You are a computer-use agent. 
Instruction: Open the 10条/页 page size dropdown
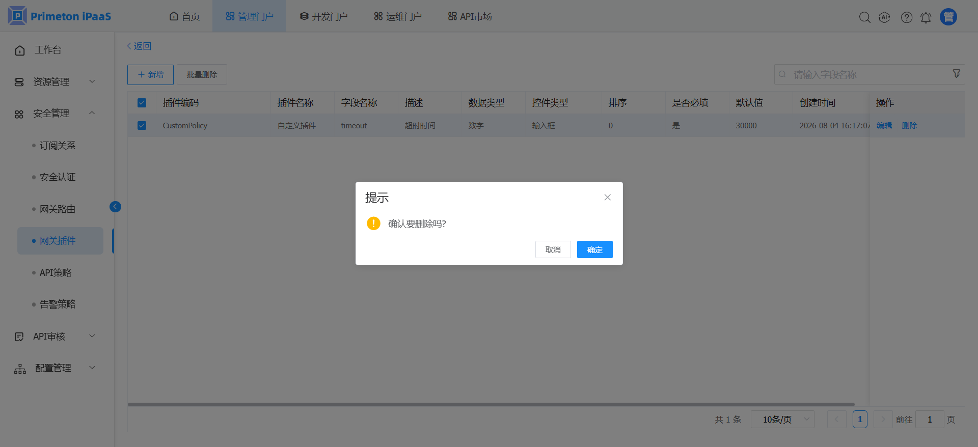[782, 420]
